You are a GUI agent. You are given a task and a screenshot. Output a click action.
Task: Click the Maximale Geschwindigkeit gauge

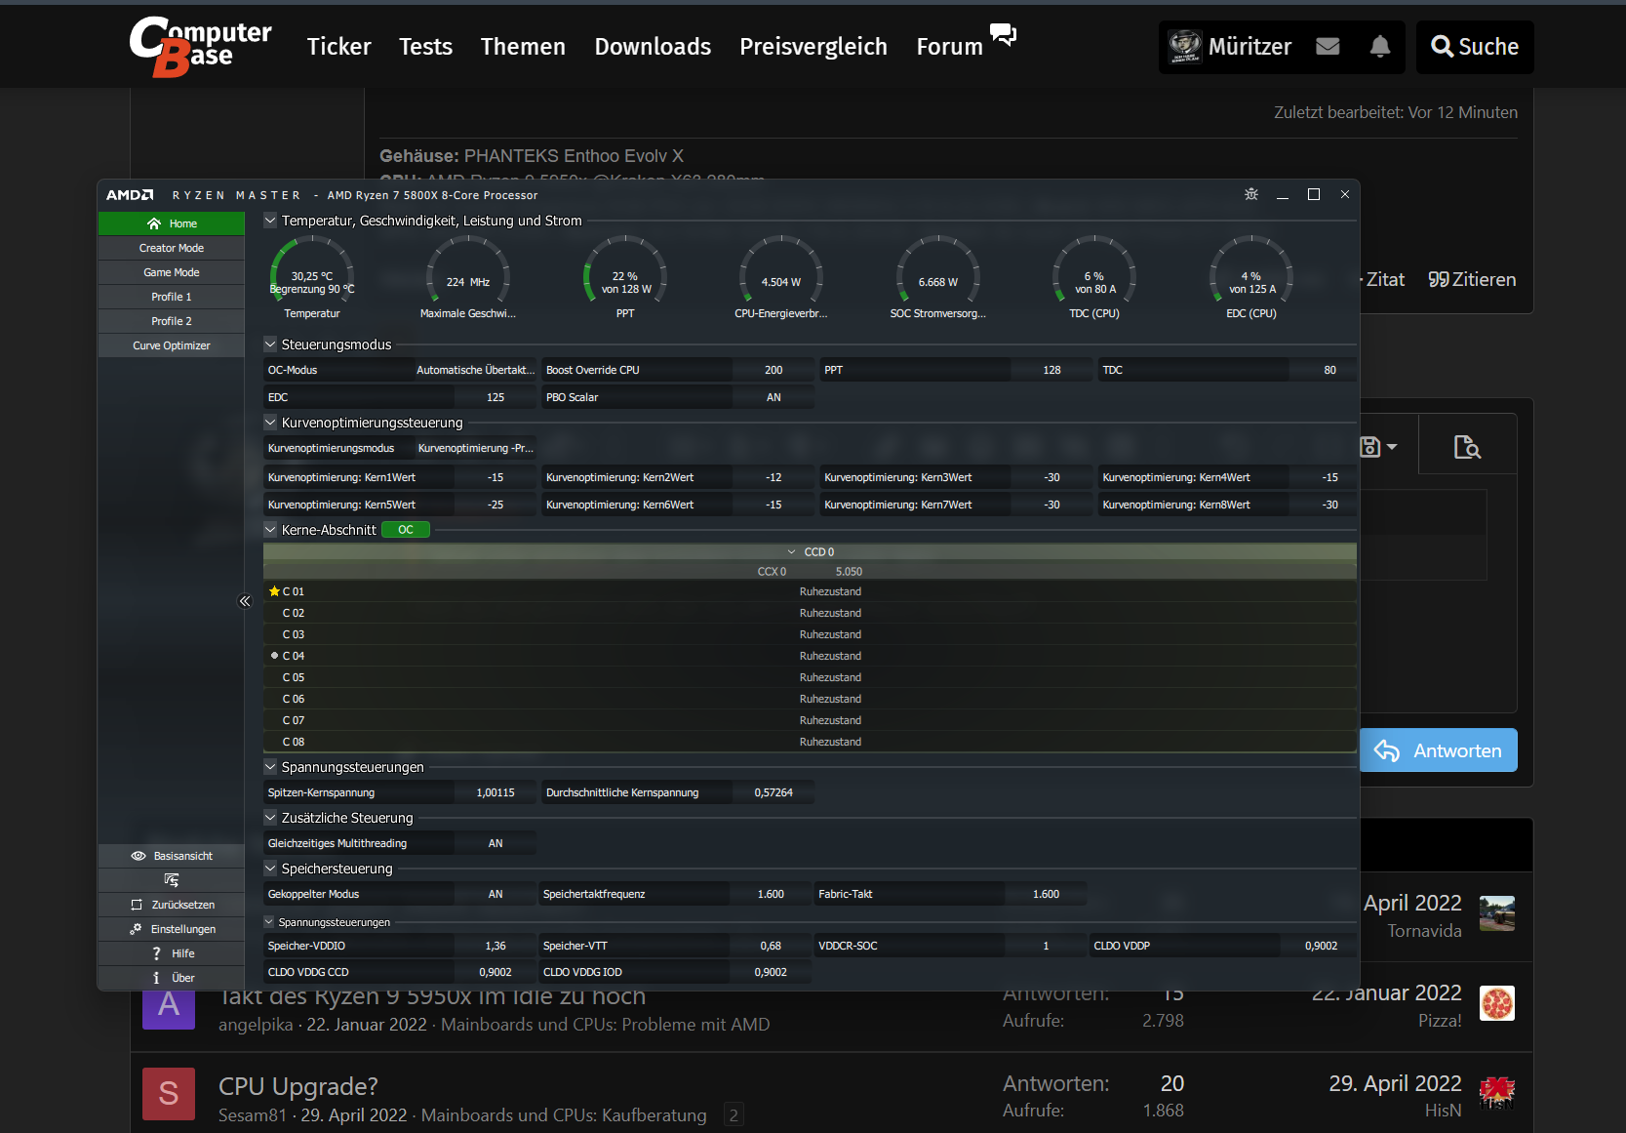468,277
